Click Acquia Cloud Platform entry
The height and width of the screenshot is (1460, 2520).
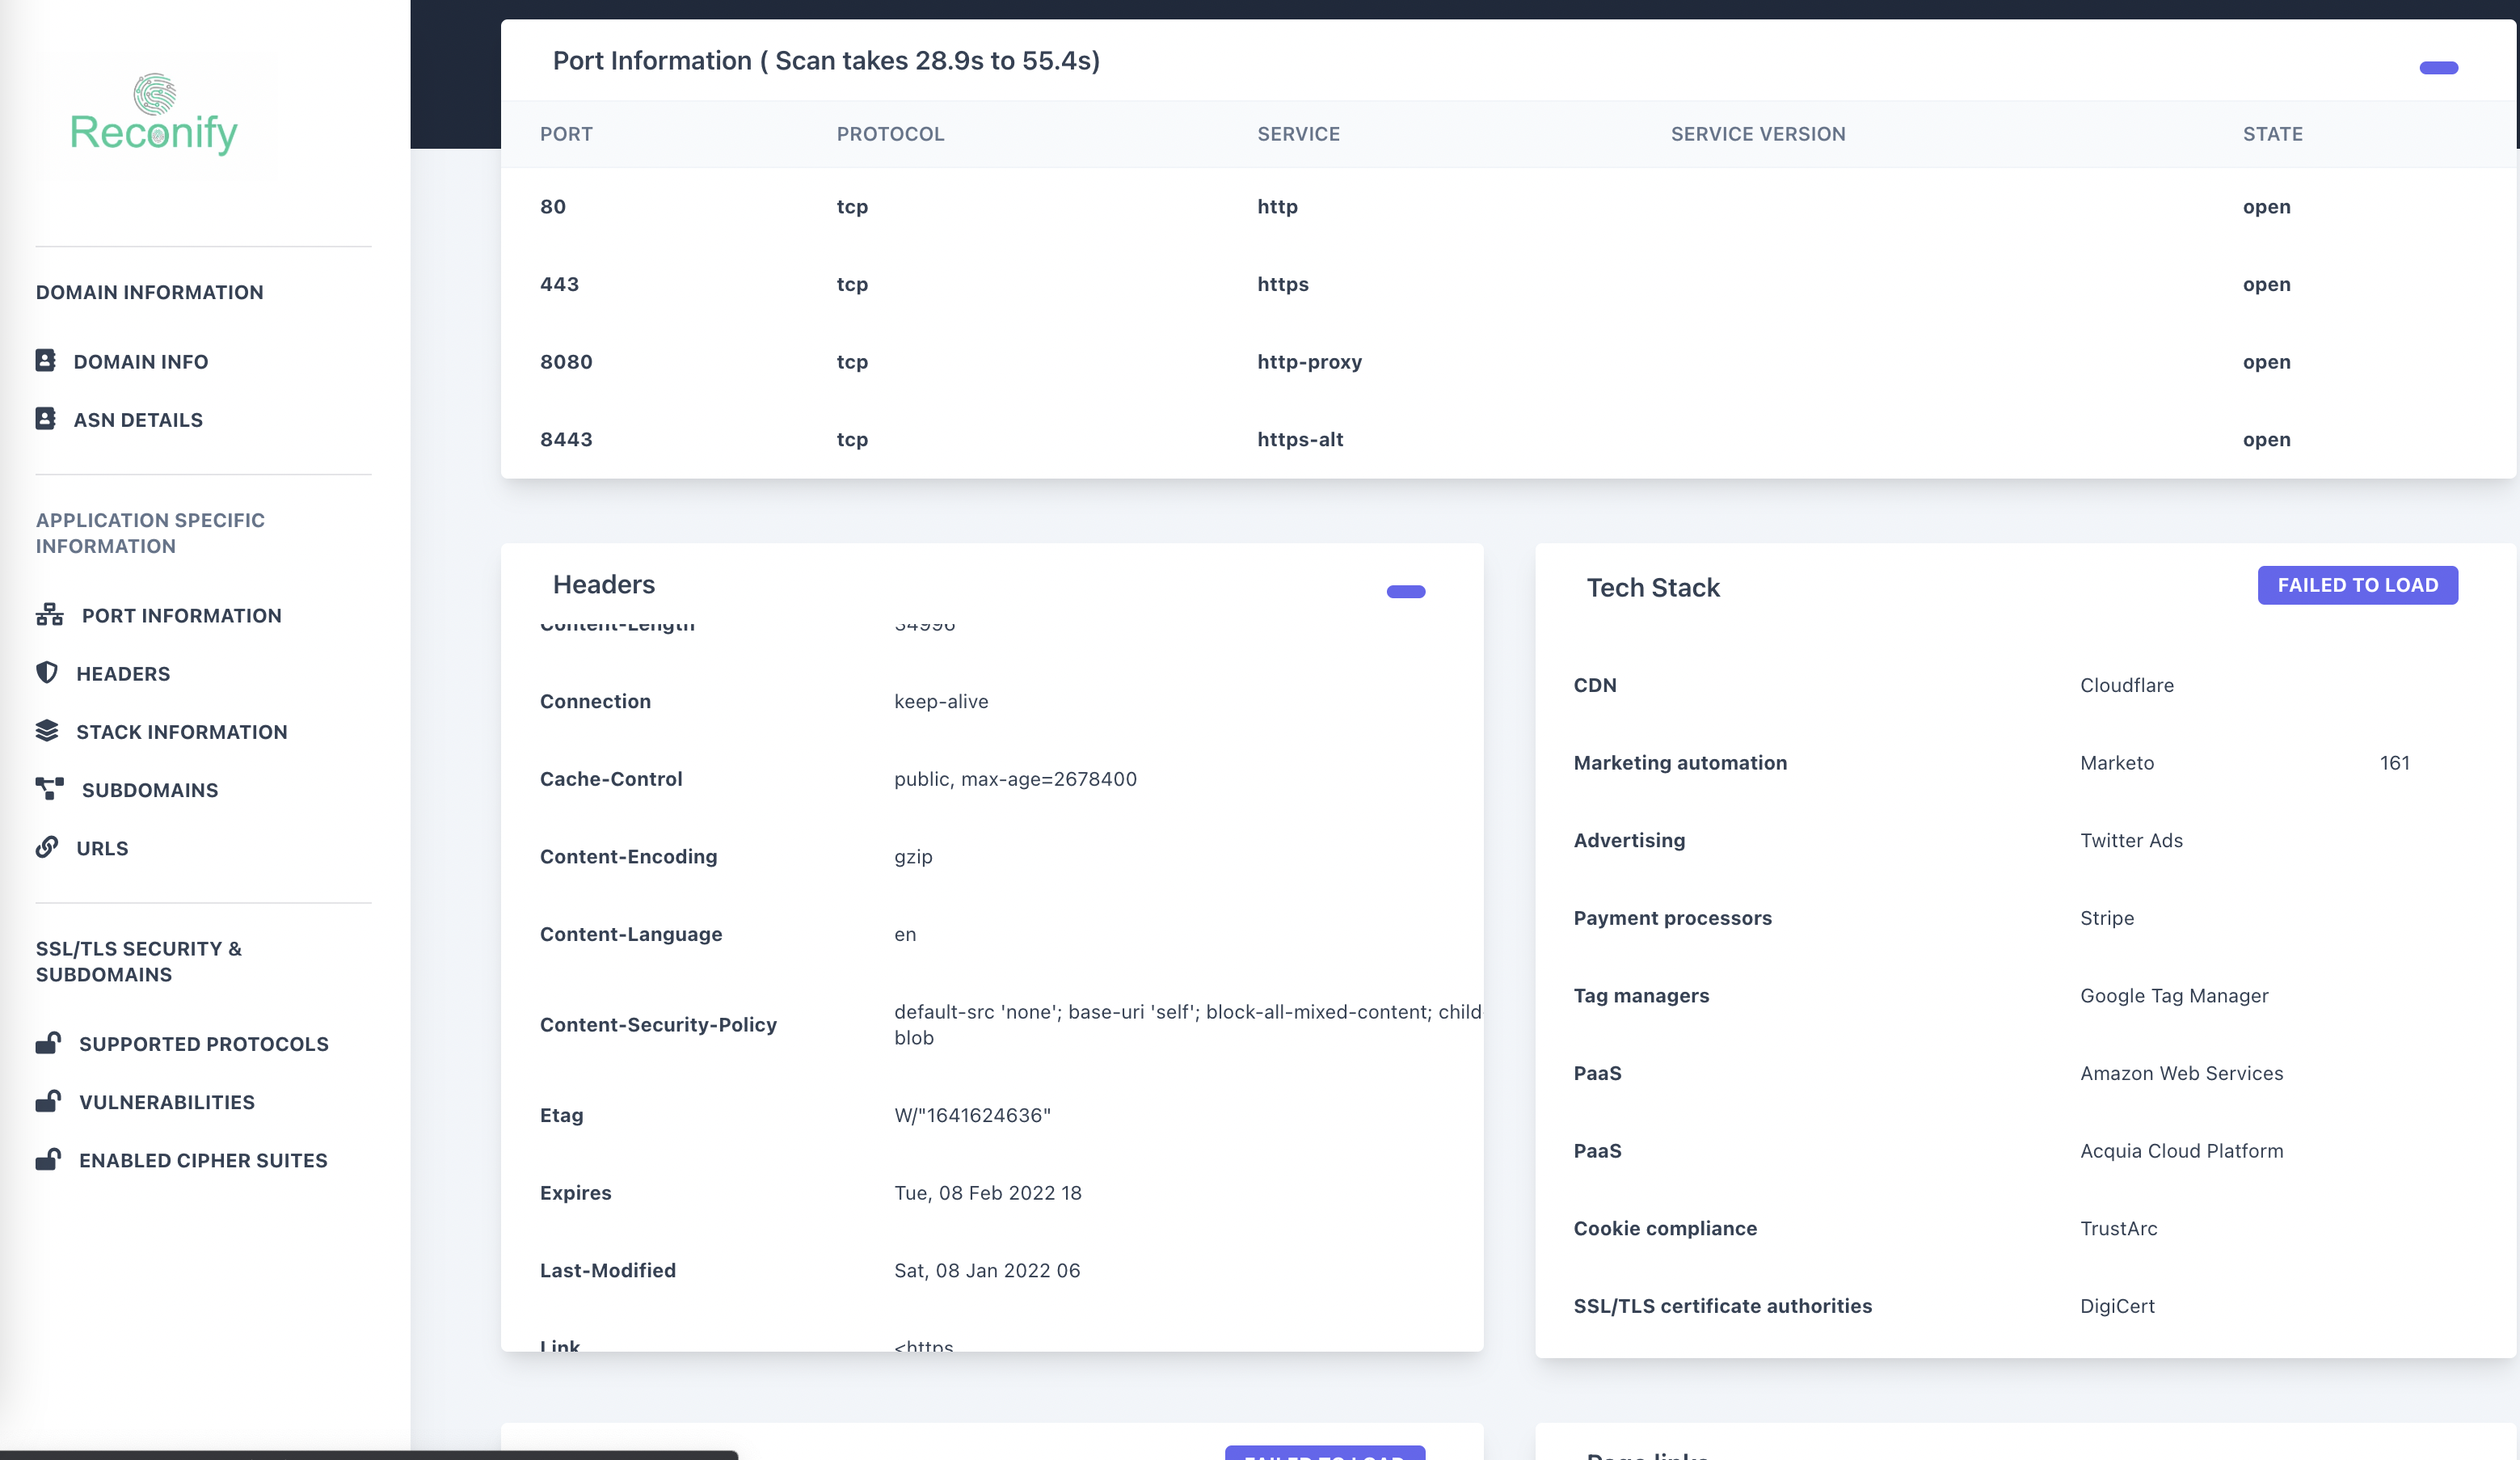(x=2182, y=1150)
